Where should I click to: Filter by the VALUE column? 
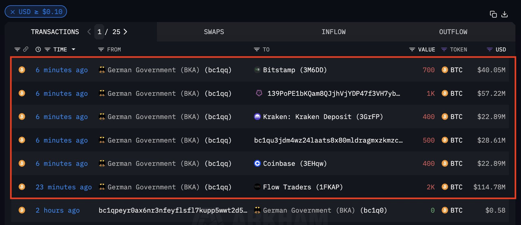coord(412,50)
